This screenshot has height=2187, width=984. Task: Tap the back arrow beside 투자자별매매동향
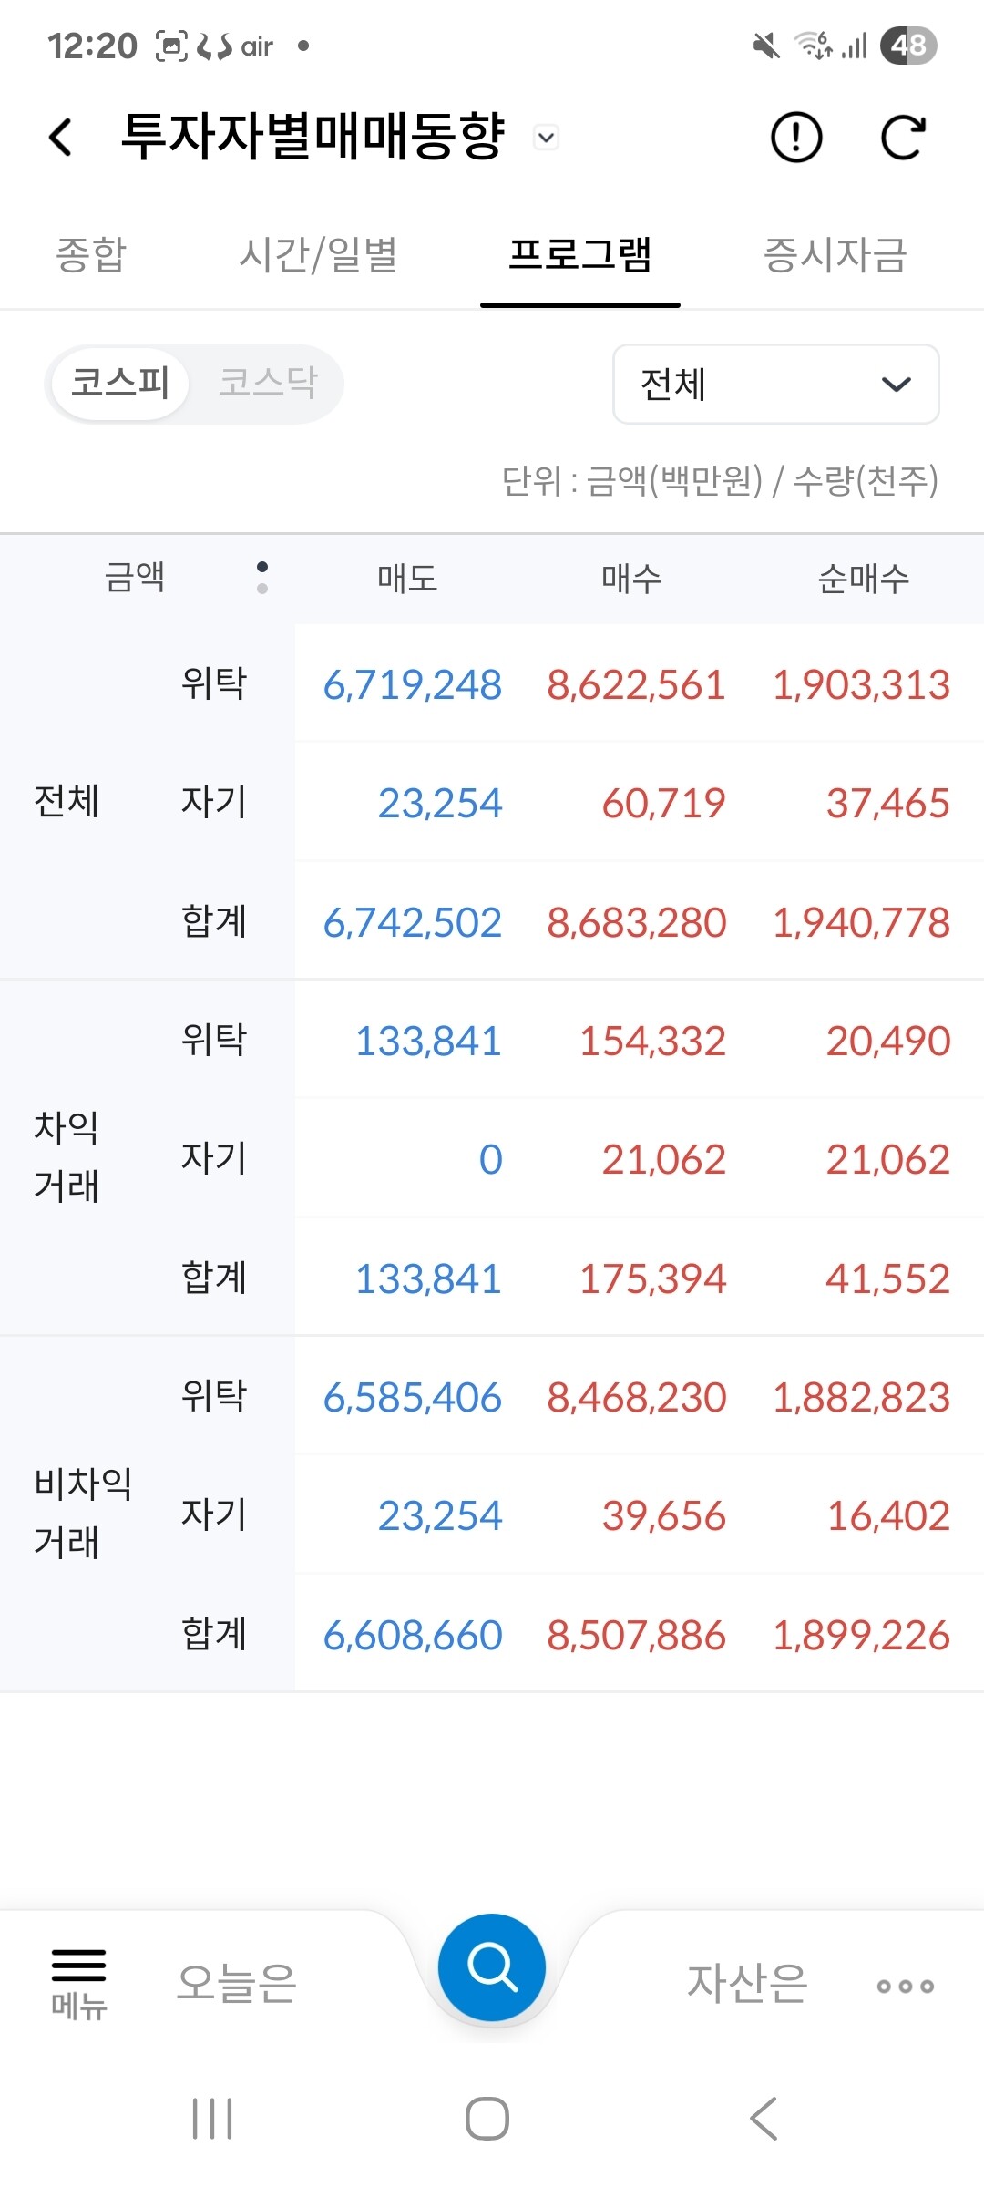[61, 138]
